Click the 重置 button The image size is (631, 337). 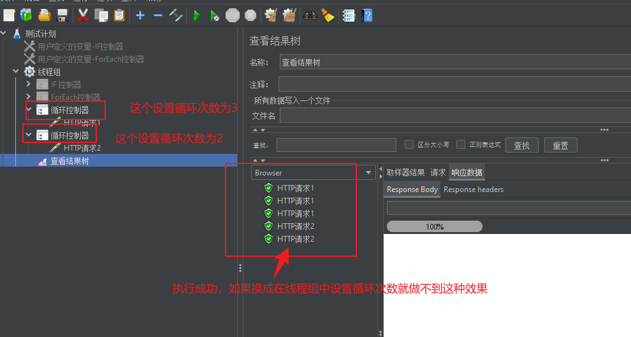coord(561,146)
